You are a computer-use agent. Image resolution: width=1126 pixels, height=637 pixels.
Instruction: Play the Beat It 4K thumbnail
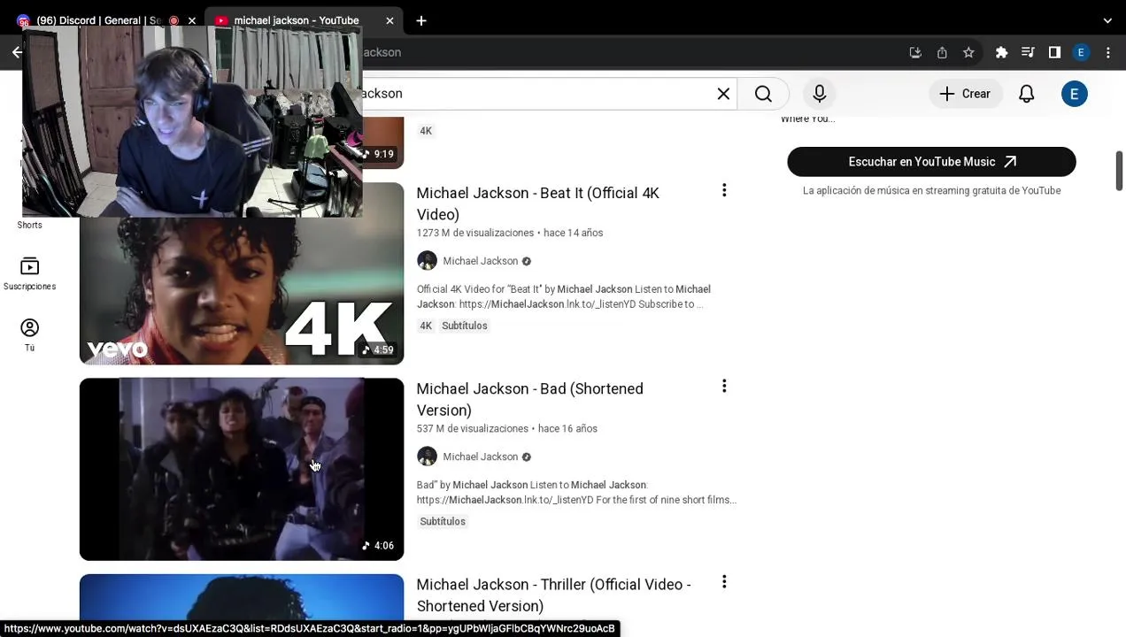pyautogui.click(x=242, y=273)
